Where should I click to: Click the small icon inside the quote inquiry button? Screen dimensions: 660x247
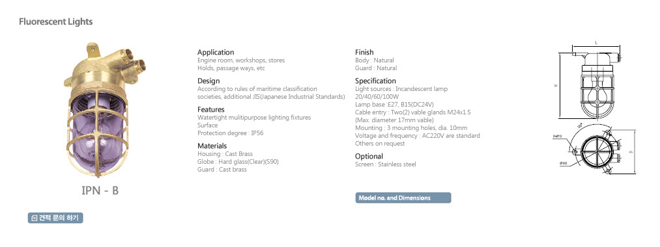[x=35, y=218]
